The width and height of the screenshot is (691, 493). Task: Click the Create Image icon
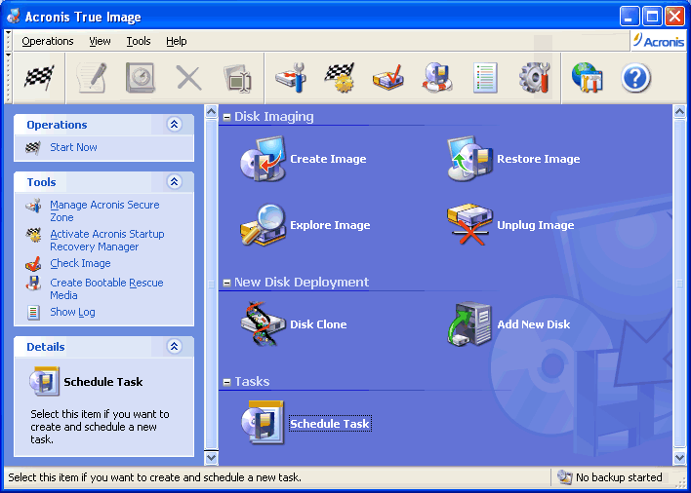(263, 159)
